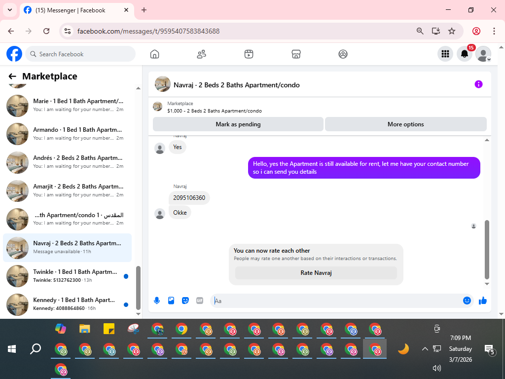Viewport: 505px width, 379px height.
Task: Click the address bar URL
Action: point(148,31)
